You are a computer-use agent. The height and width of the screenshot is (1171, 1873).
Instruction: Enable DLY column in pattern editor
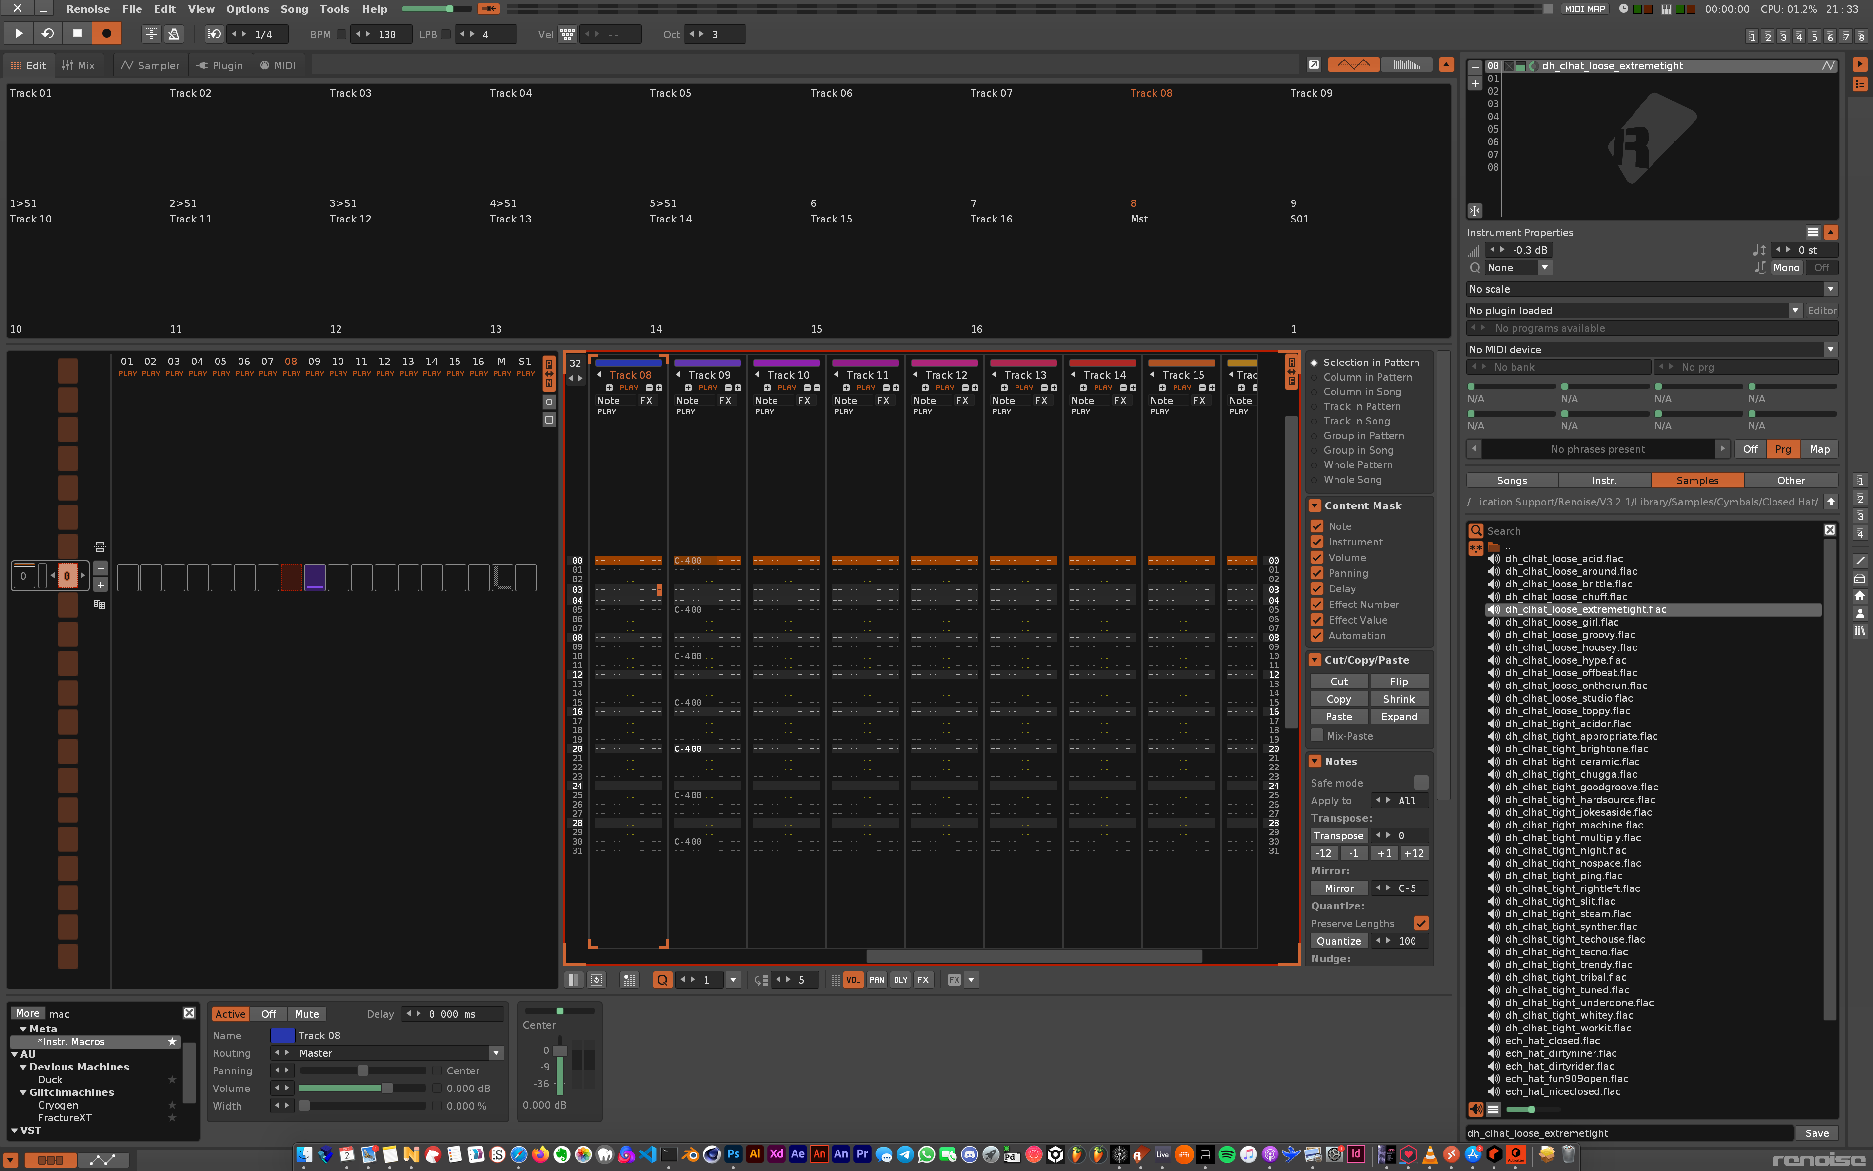(x=900, y=980)
